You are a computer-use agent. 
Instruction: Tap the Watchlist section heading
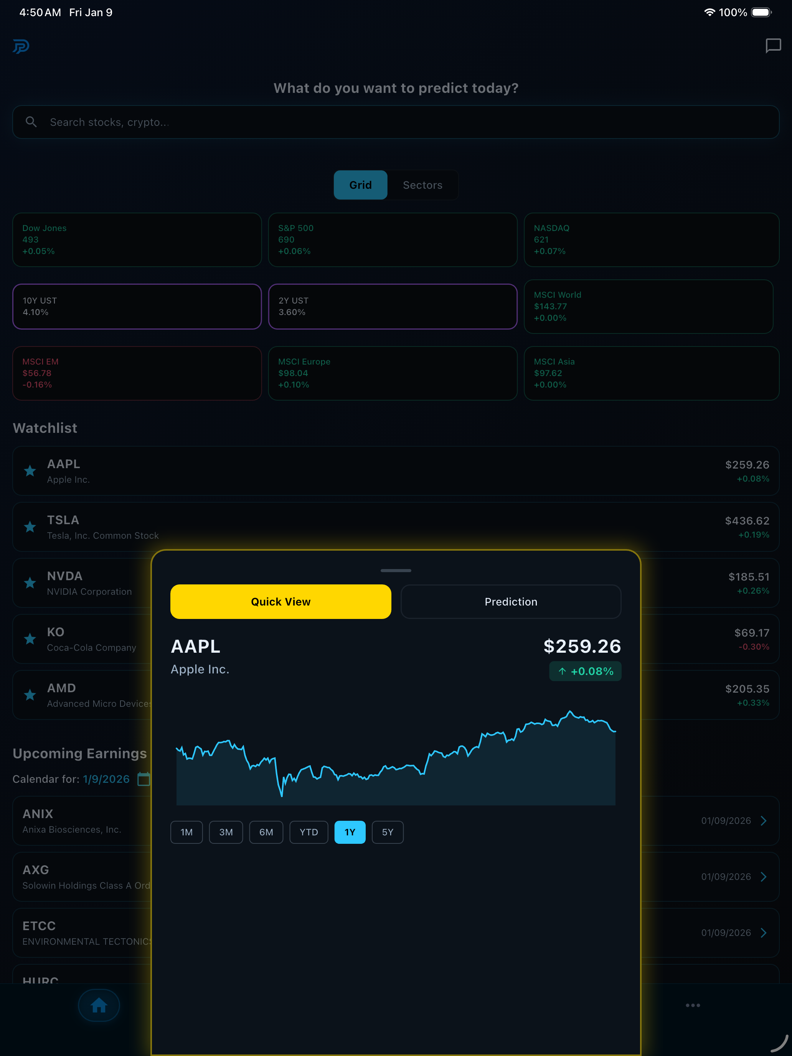click(45, 428)
